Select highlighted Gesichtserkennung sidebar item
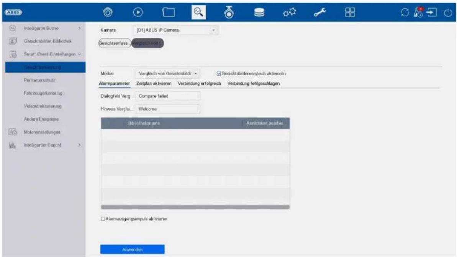Image resolution: width=457 pixels, height=257 pixels. [45, 67]
